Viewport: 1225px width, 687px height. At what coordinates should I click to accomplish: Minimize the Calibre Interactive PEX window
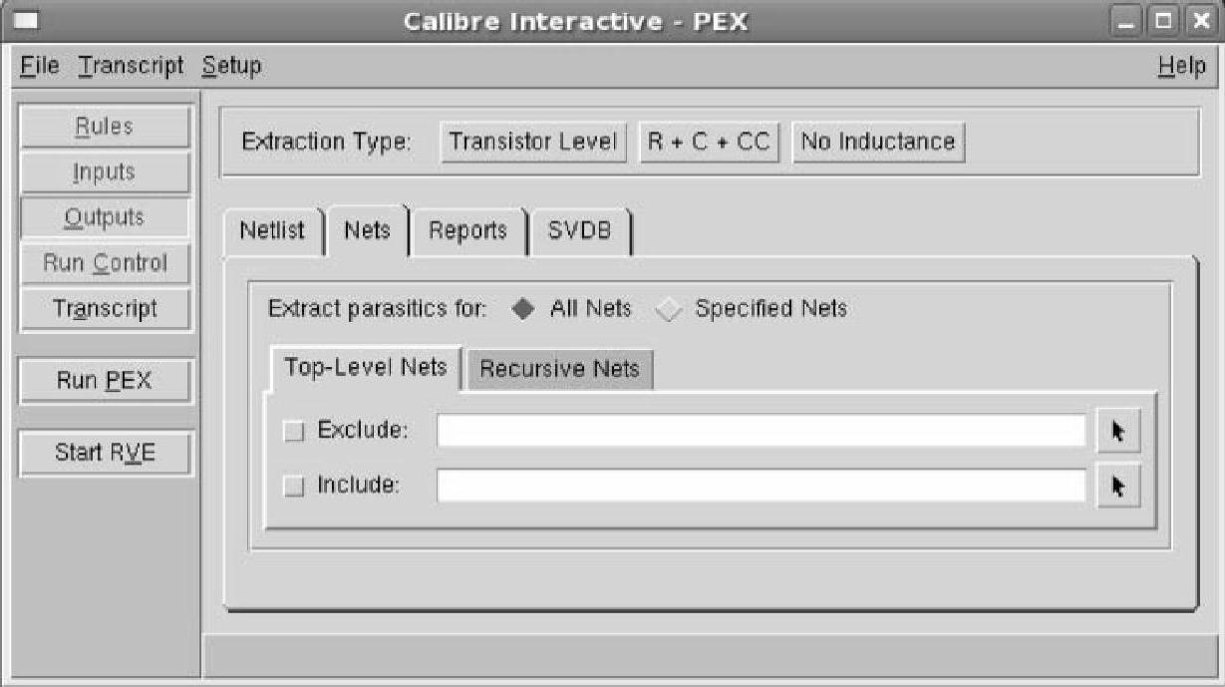point(1126,22)
